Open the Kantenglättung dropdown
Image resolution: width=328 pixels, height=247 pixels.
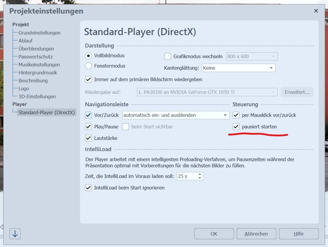[238, 68]
